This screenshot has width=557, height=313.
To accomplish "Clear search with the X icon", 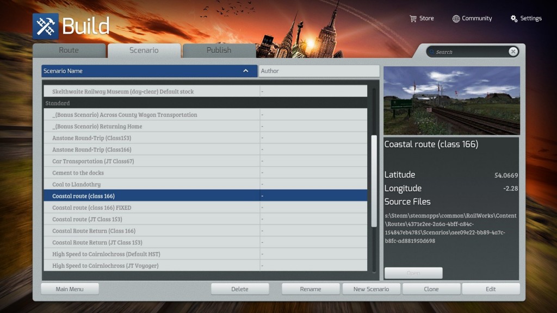I will coord(513,52).
